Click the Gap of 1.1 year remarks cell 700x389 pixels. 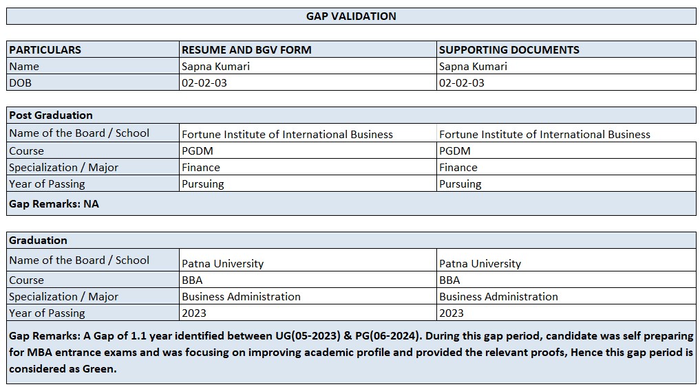click(351, 352)
